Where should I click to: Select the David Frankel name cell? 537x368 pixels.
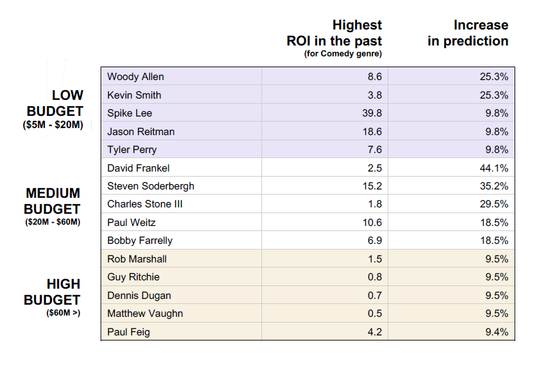[139, 168]
